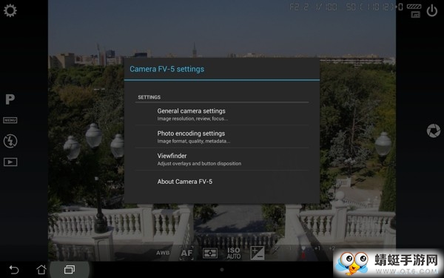This screenshot has height=278, width=444.
Task: Open the recent apps button
Action: pos(70,269)
